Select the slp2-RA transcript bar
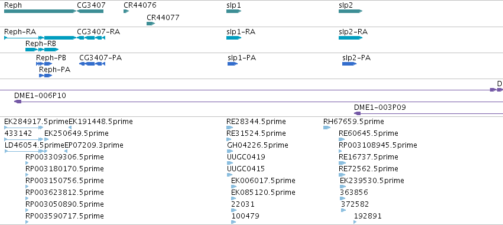503x225 pixels. [x=351, y=38]
